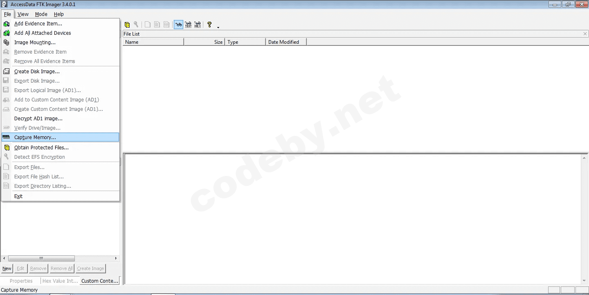Click Add to Custom Content Image (AD1)

click(x=60, y=100)
